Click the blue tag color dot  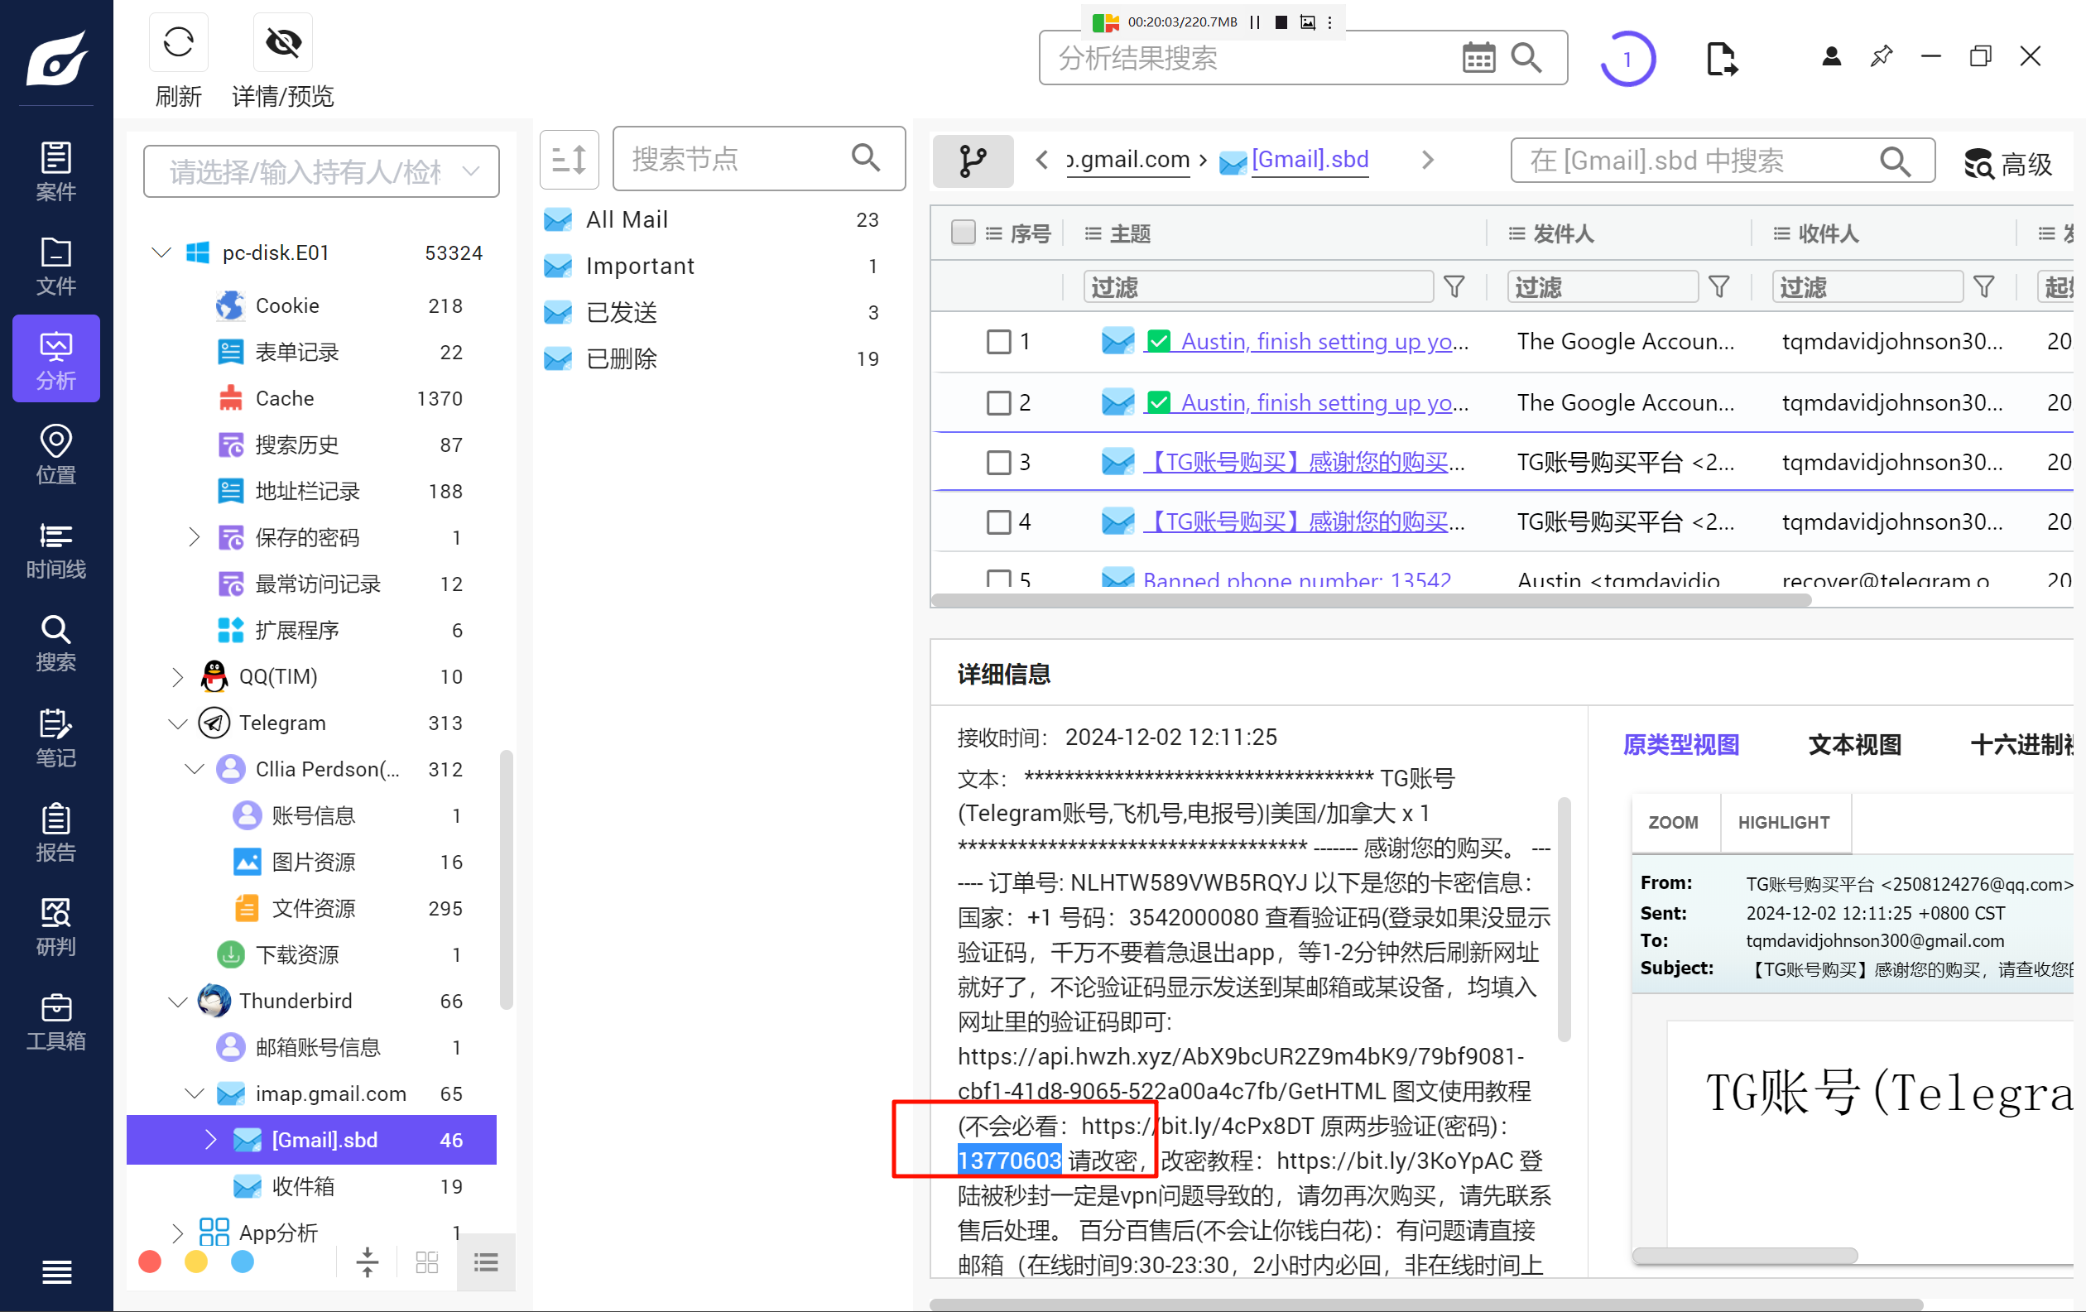click(x=243, y=1262)
